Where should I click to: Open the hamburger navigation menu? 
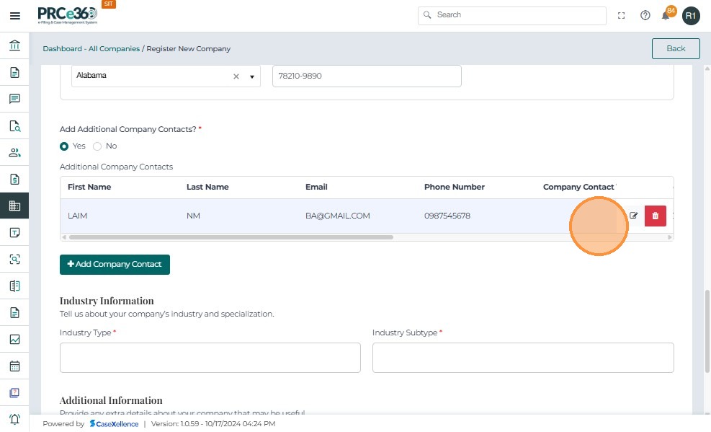click(x=14, y=16)
